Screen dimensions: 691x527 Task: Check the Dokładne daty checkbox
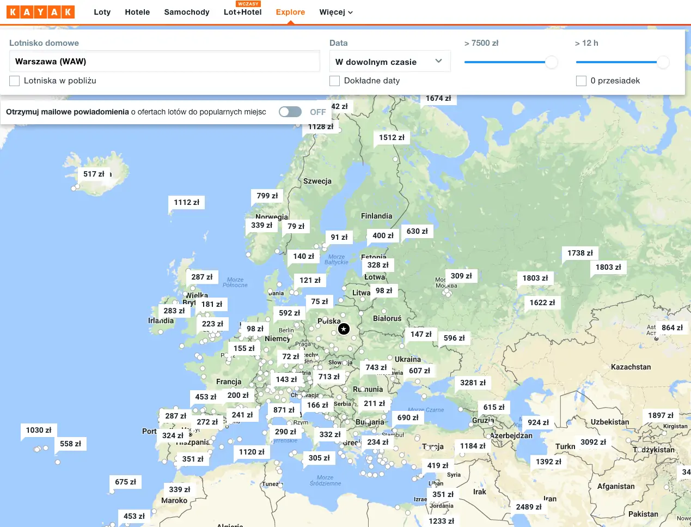(x=335, y=81)
